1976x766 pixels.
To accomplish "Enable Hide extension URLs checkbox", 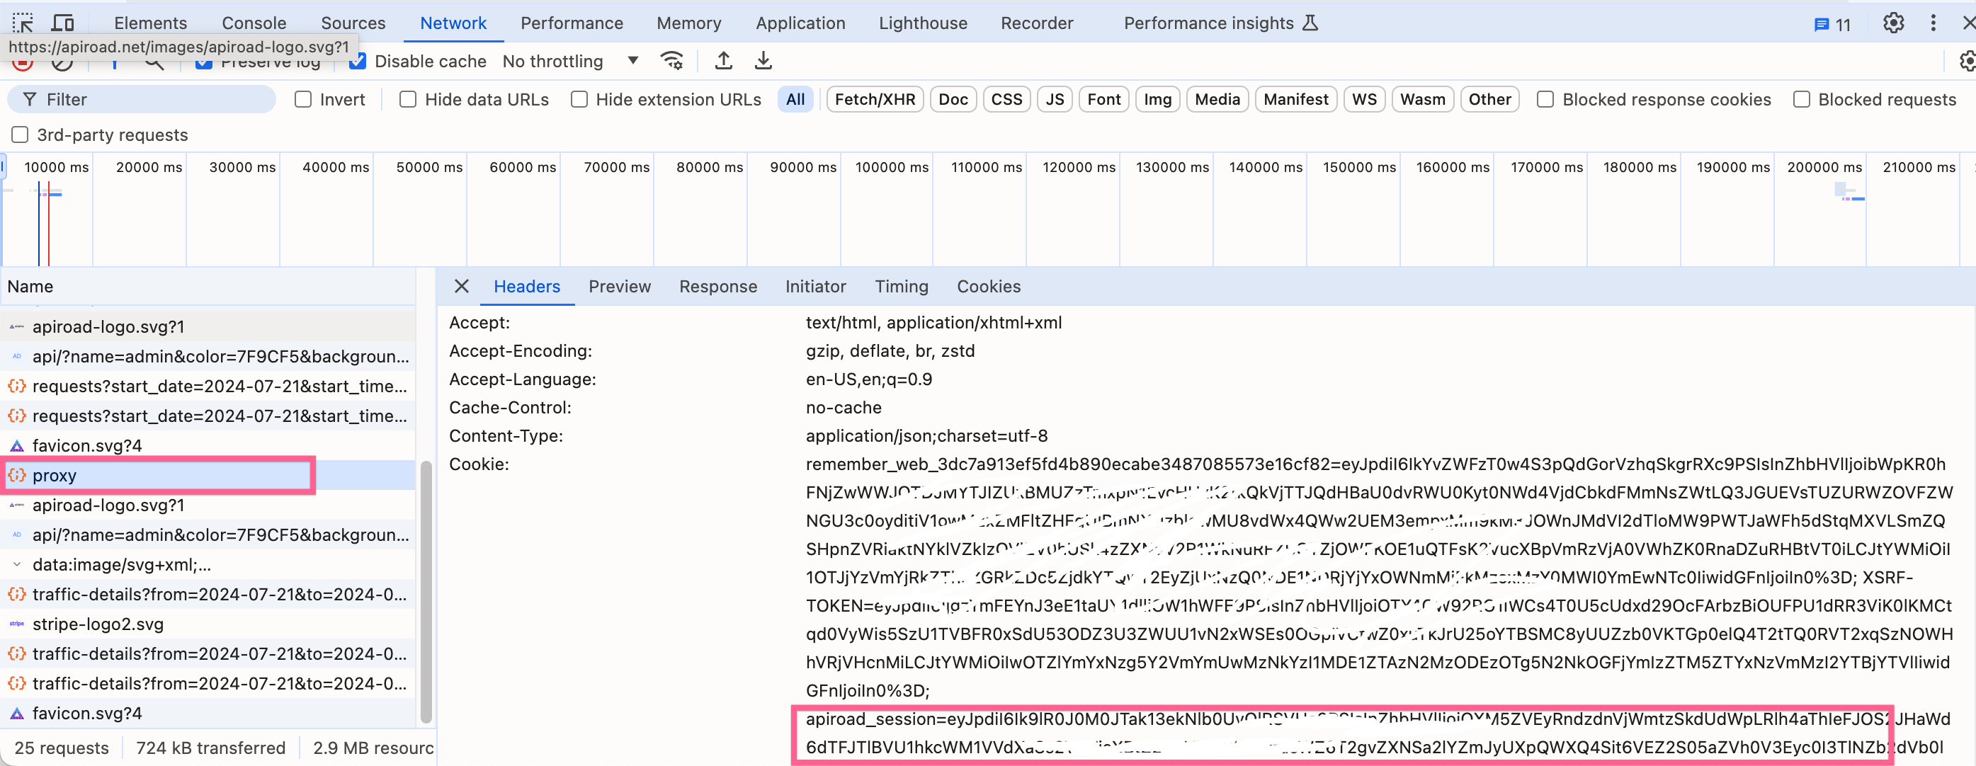I will tap(579, 100).
